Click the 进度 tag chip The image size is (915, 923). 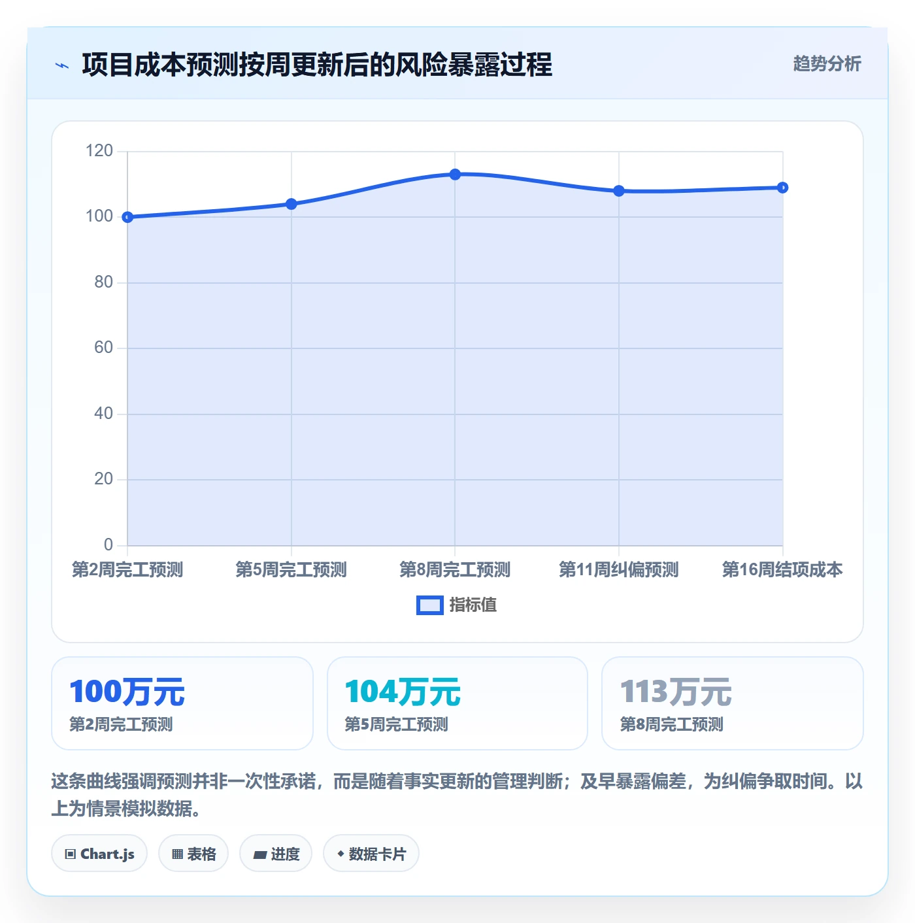point(276,853)
